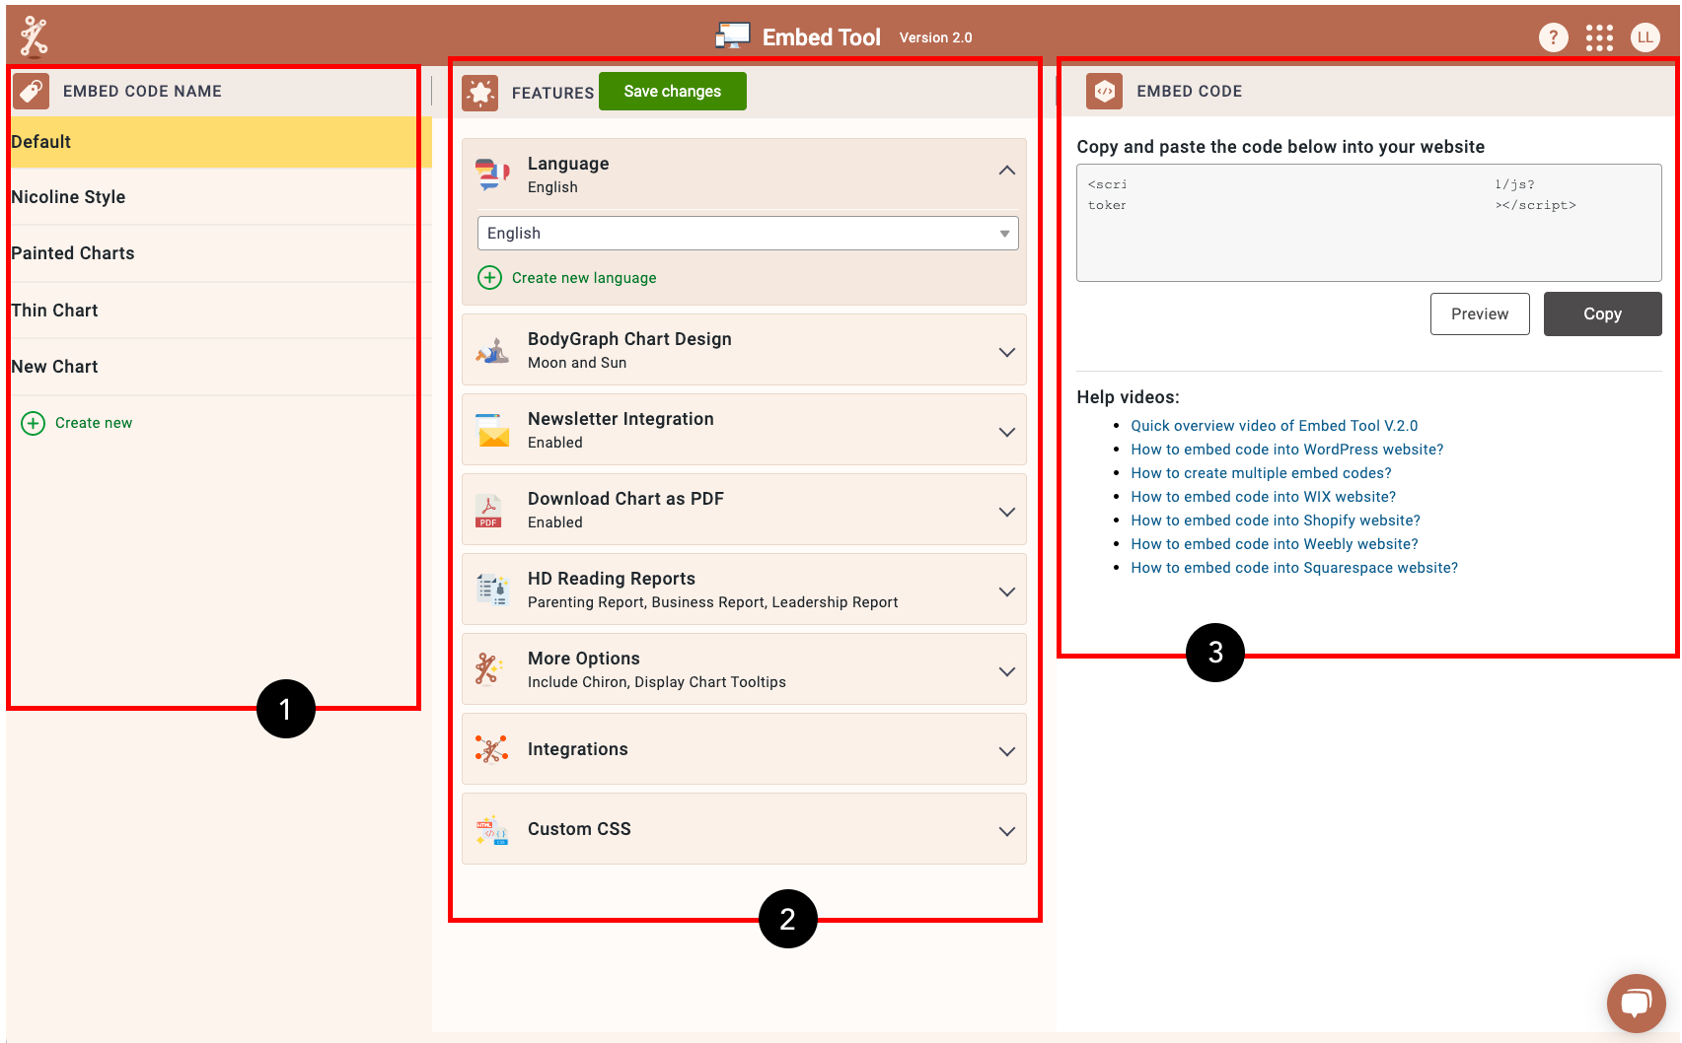Select the Thin Chart embed code
Image resolution: width=1682 pixels, height=1043 pixels.
221,311
